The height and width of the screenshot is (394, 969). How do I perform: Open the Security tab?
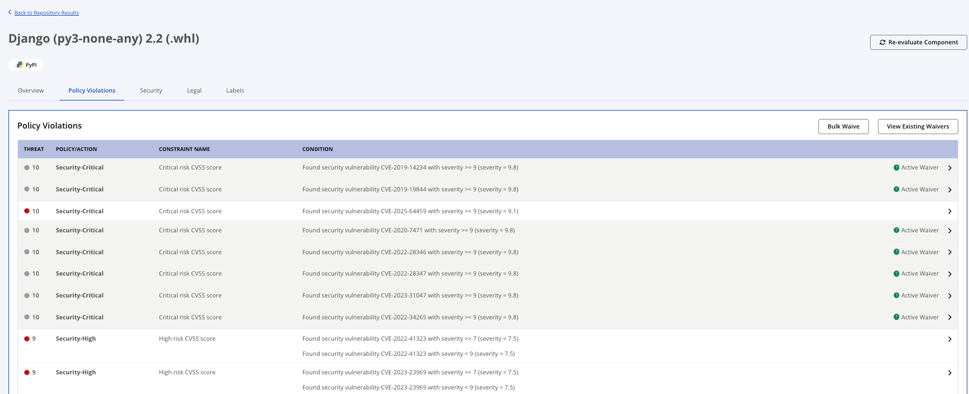[x=151, y=90]
